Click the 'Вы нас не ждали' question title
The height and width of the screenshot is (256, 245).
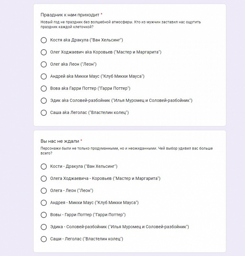(x=60, y=141)
